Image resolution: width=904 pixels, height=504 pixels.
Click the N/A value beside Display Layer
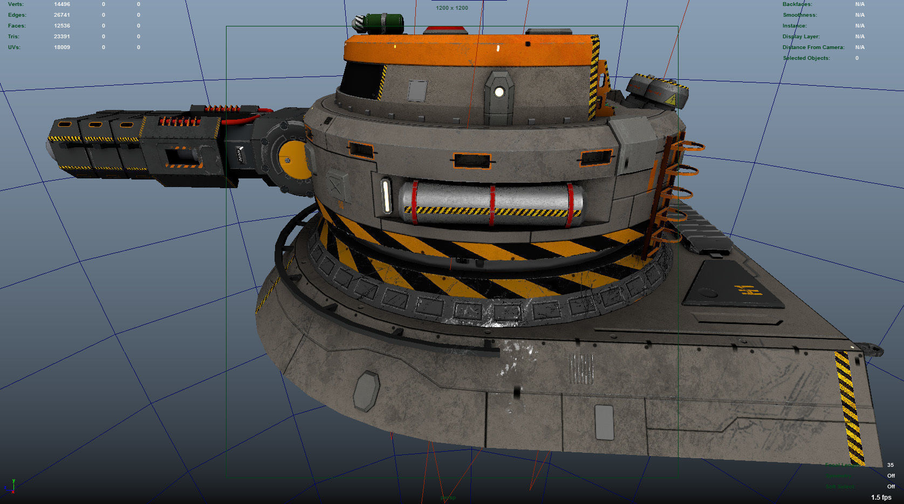pos(860,37)
